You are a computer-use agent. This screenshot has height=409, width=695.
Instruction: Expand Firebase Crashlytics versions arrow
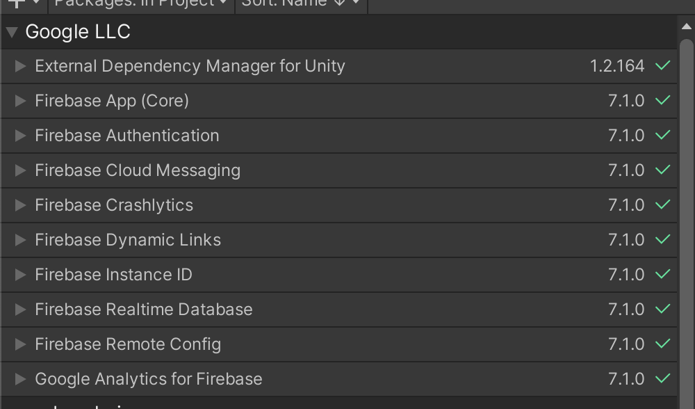tap(20, 205)
